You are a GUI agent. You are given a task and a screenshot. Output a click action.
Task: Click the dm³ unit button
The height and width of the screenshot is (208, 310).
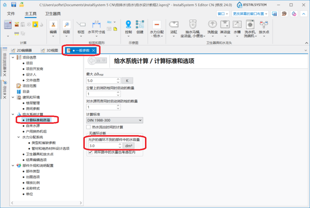[128, 146]
